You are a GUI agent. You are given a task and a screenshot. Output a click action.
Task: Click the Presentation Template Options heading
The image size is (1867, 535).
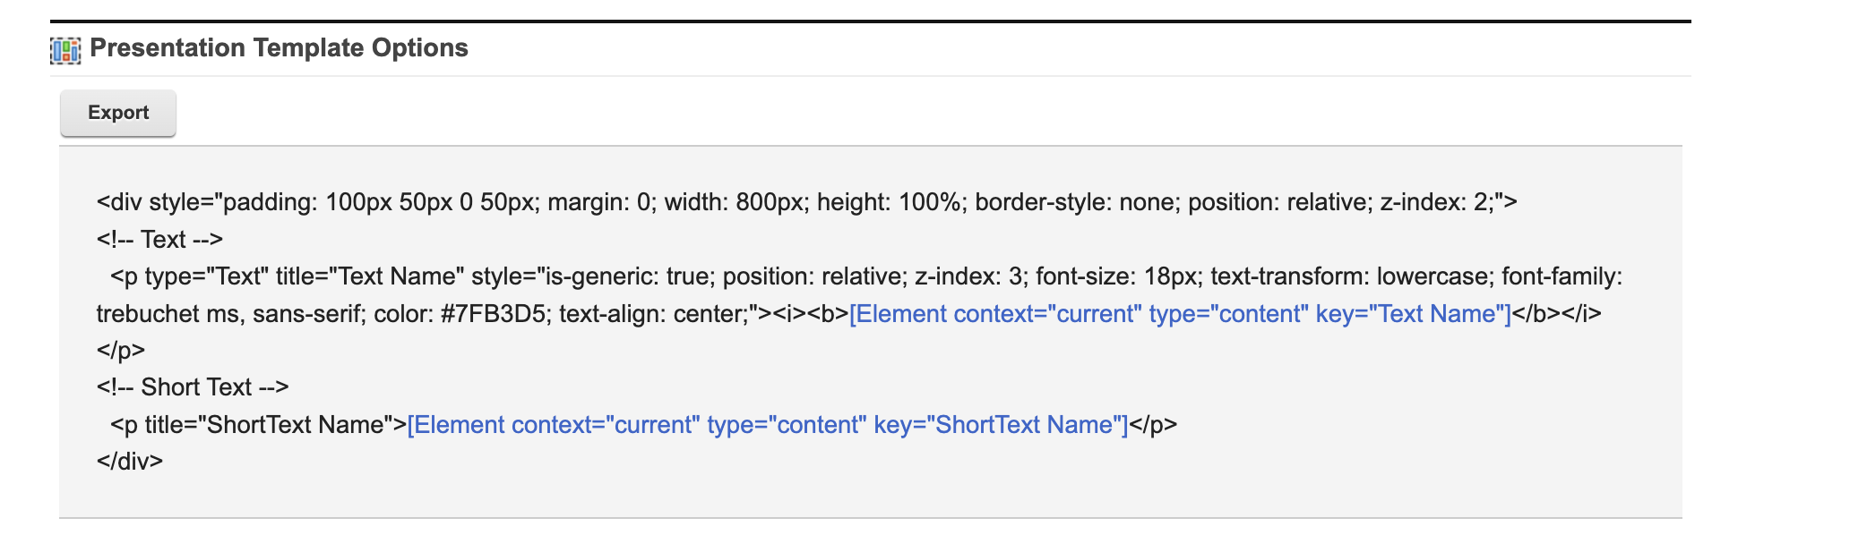(x=279, y=48)
